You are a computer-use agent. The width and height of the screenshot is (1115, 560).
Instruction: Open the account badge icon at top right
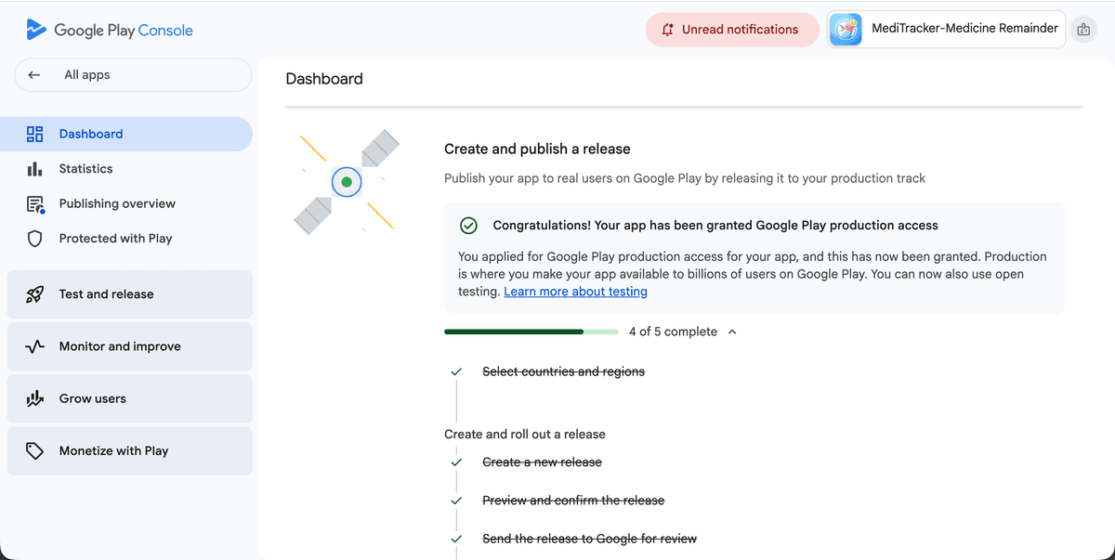(x=1083, y=30)
